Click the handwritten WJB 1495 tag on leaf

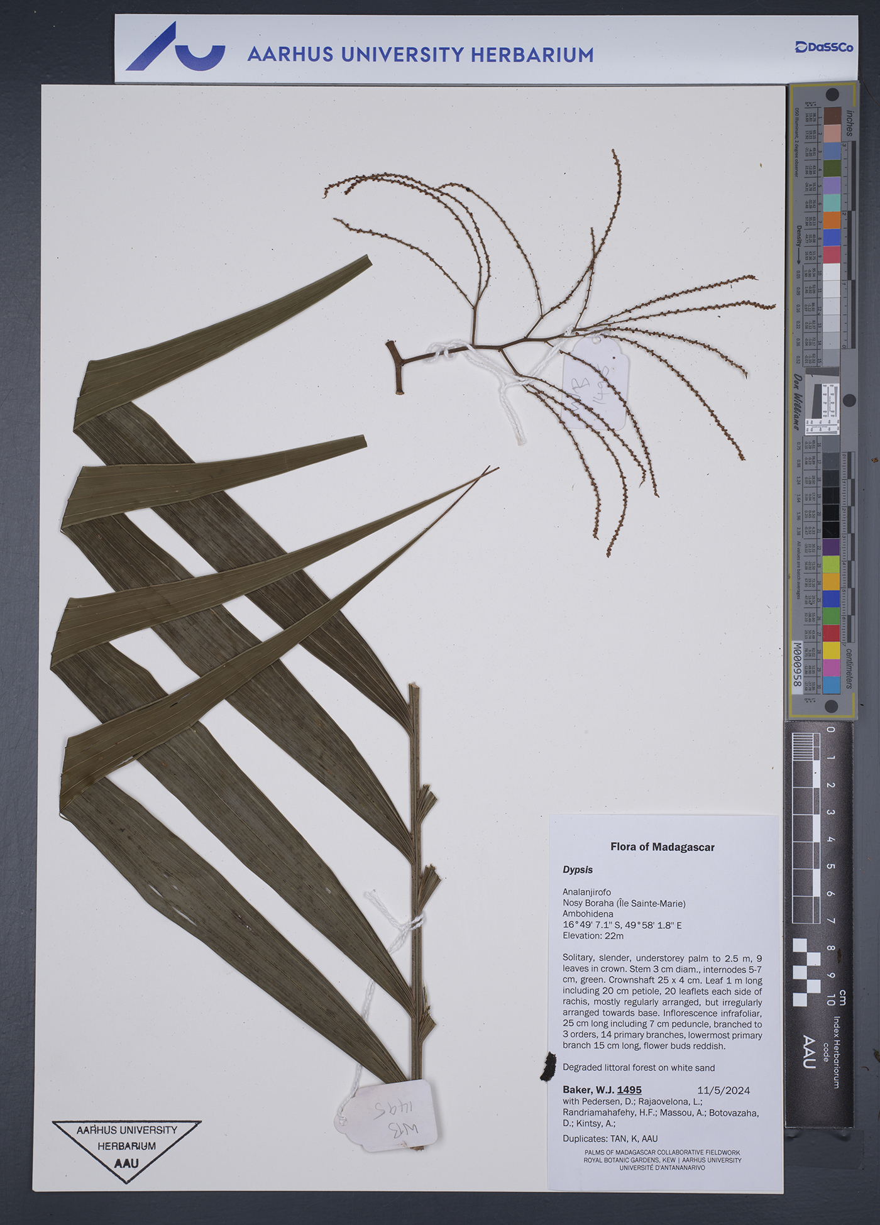pos(386,1116)
